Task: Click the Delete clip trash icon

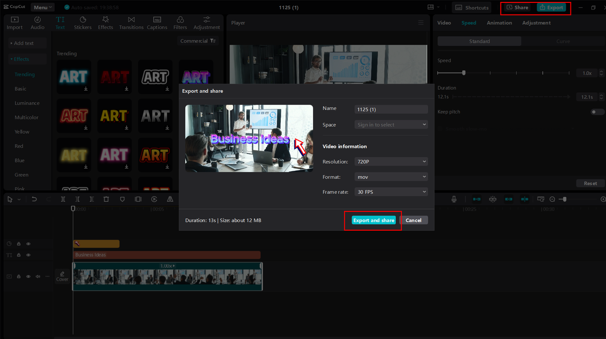Action: pyautogui.click(x=107, y=200)
